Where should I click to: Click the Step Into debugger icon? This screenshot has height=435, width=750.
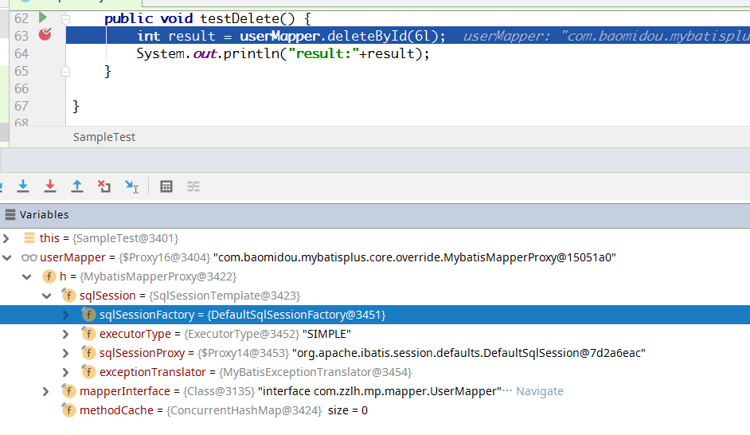[x=23, y=186]
